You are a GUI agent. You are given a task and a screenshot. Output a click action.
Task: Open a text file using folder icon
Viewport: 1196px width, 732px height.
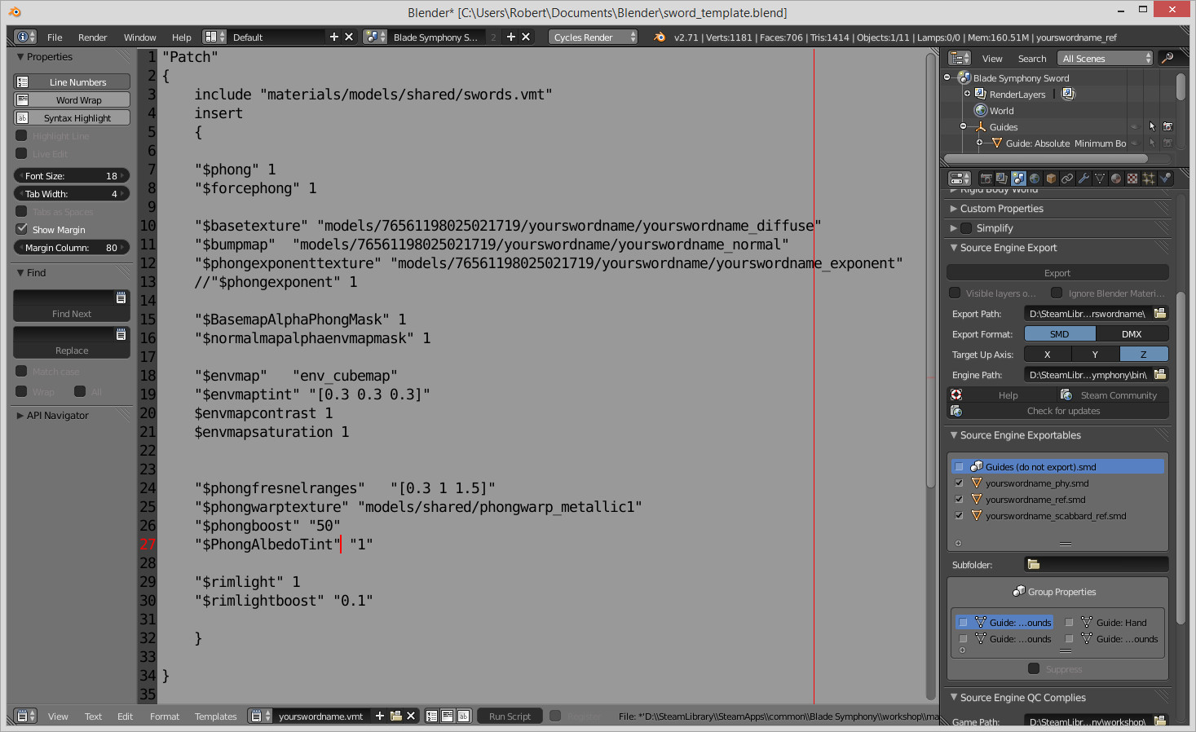tap(396, 716)
